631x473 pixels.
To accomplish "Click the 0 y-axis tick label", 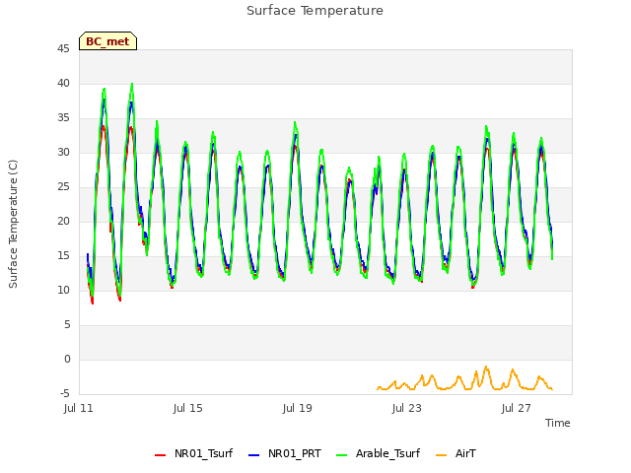I will 67,359.
